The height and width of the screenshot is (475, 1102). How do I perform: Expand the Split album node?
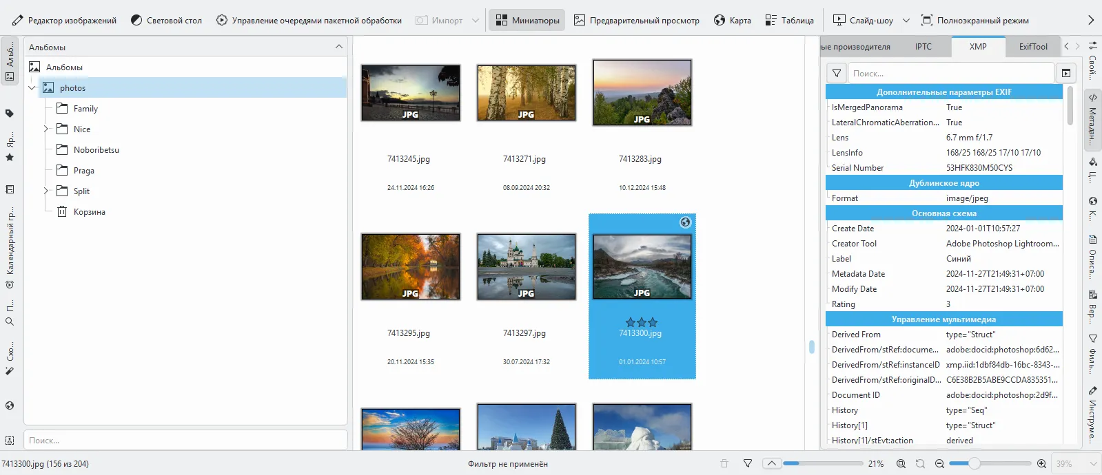[46, 191]
